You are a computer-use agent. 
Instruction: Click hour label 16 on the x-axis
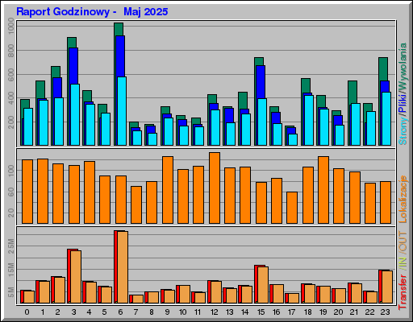[277, 312]
